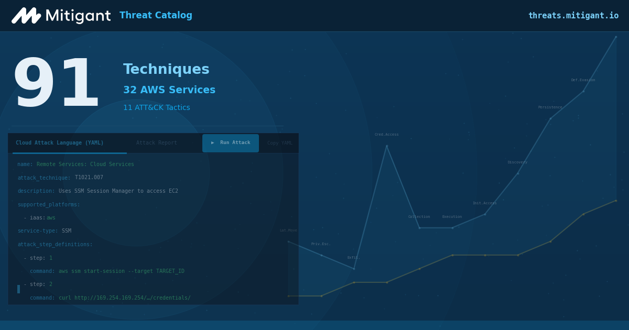The image size is (629, 330).
Task: Click the large 91 number
Action: [56, 84]
